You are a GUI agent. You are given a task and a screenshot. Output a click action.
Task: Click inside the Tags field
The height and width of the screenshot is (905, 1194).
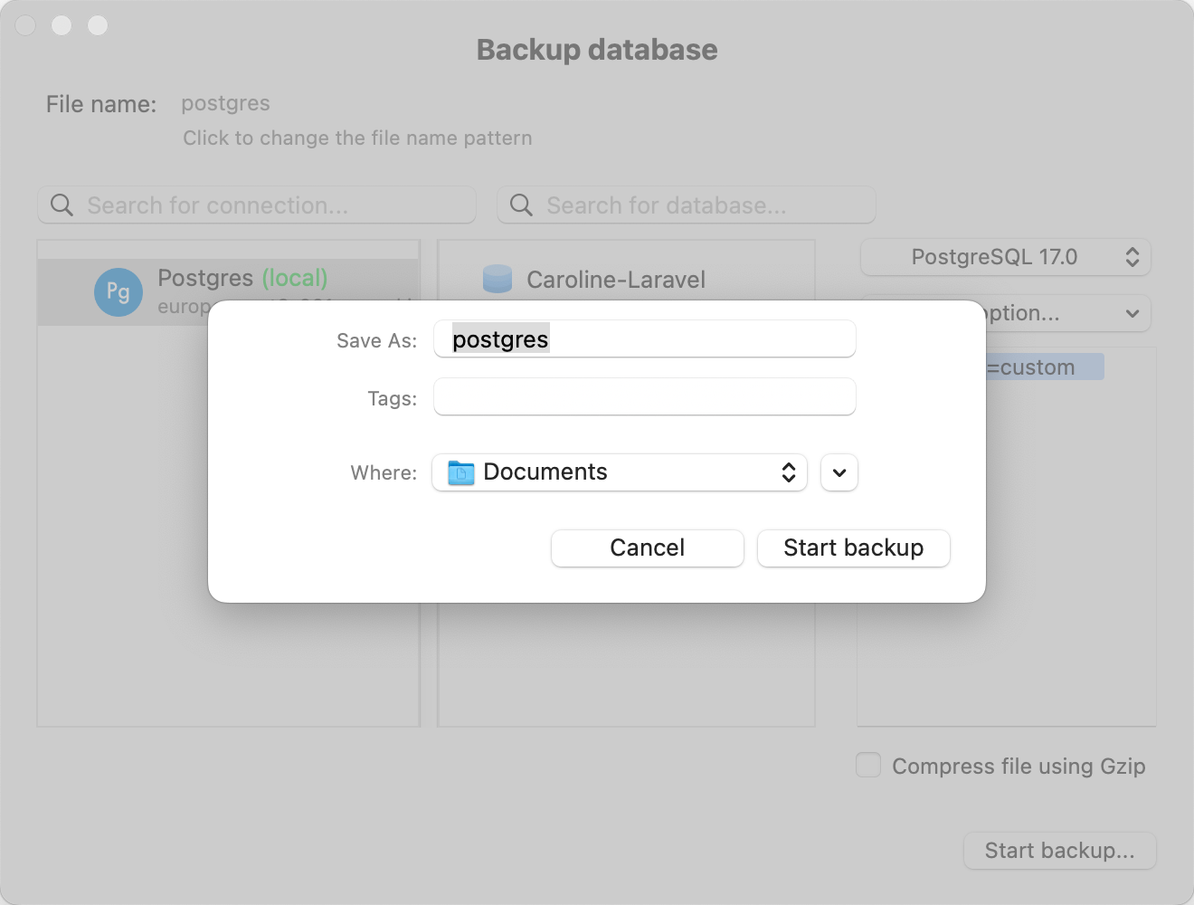644,396
